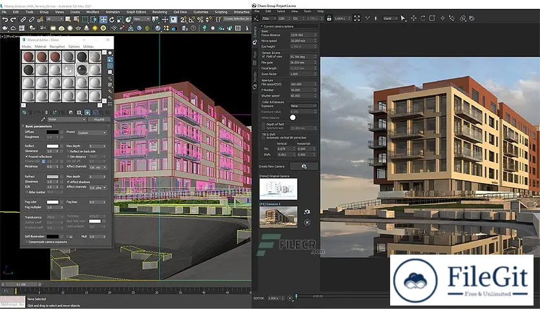Collapse the Current camera options section
This screenshot has height=312, width=540.
tap(262, 26)
